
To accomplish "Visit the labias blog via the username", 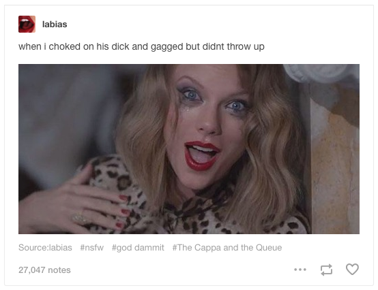I will [x=55, y=24].
